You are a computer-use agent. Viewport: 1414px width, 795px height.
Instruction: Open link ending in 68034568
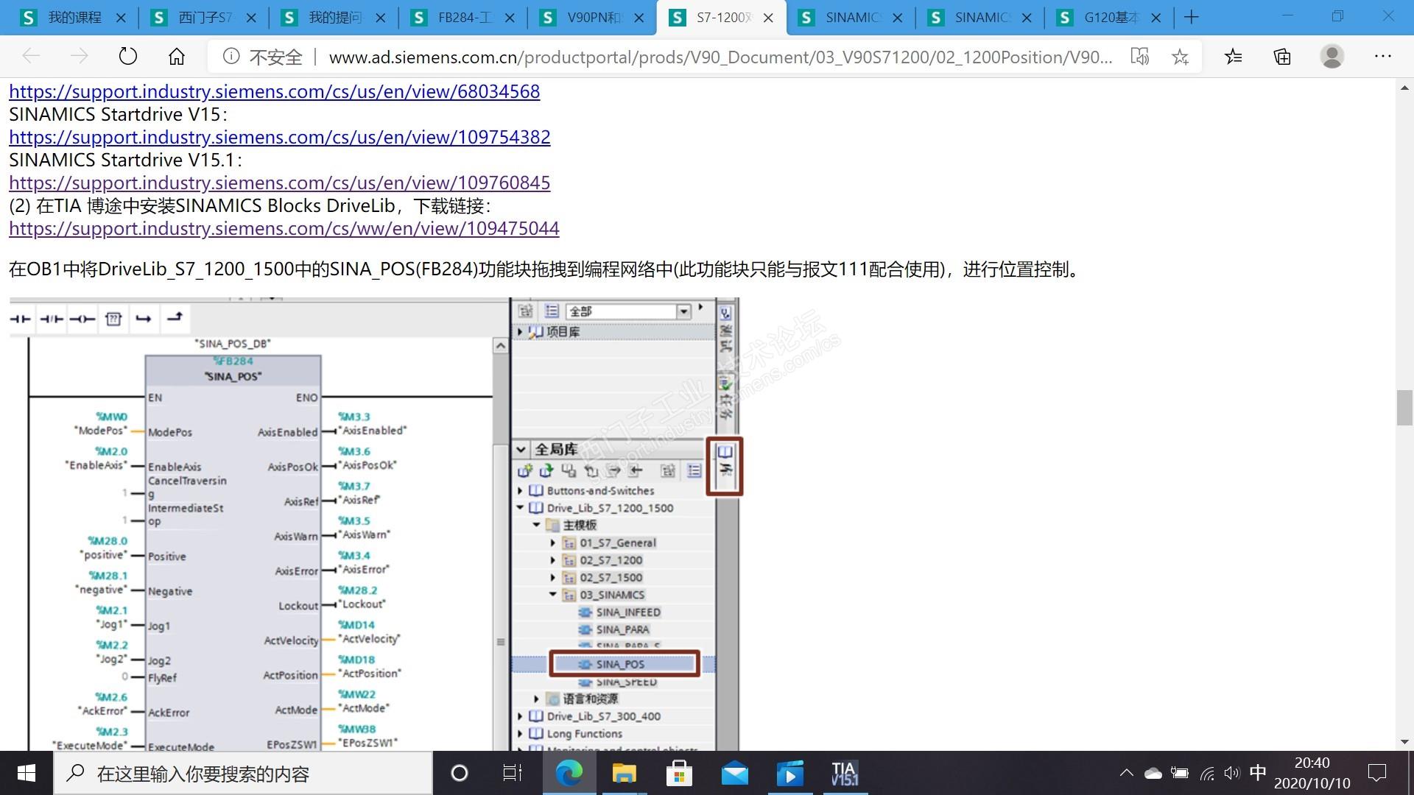click(x=274, y=91)
